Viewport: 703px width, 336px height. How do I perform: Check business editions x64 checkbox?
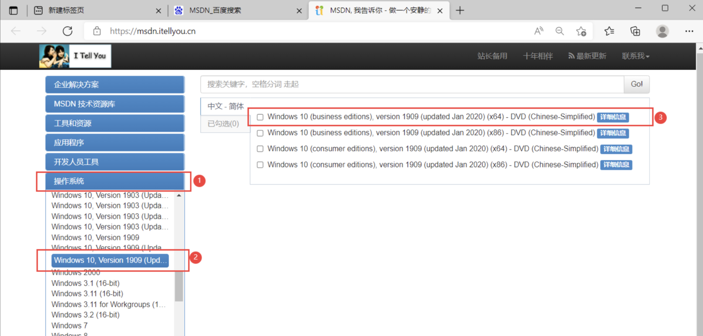tap(260, 117)
